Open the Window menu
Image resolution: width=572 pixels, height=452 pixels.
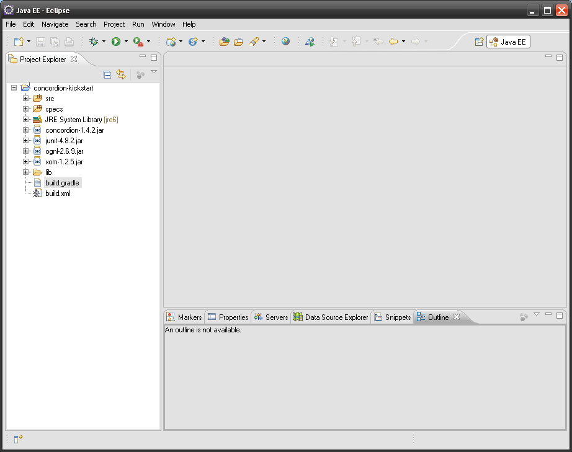click(163, 24)
